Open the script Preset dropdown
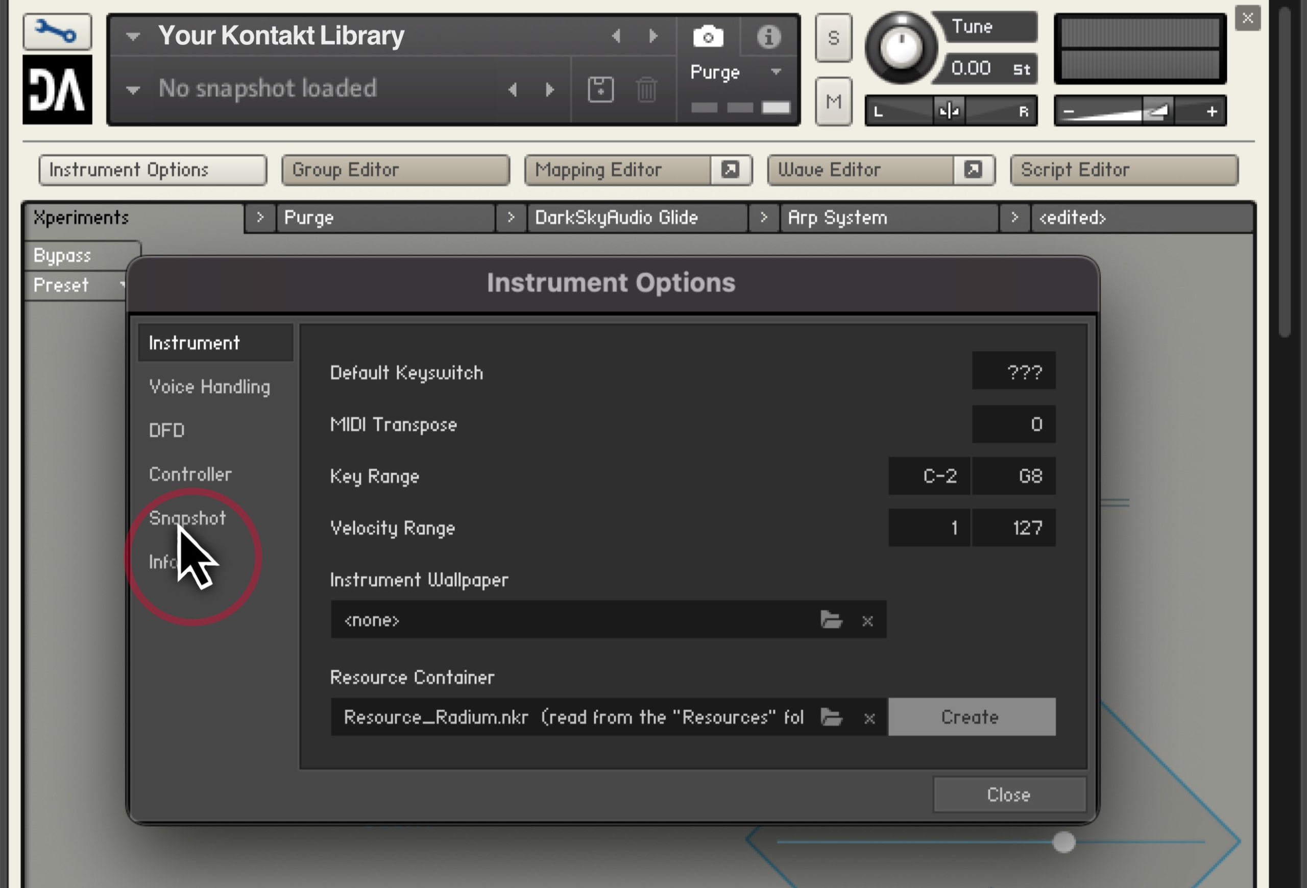 click(x=76, y=285)
